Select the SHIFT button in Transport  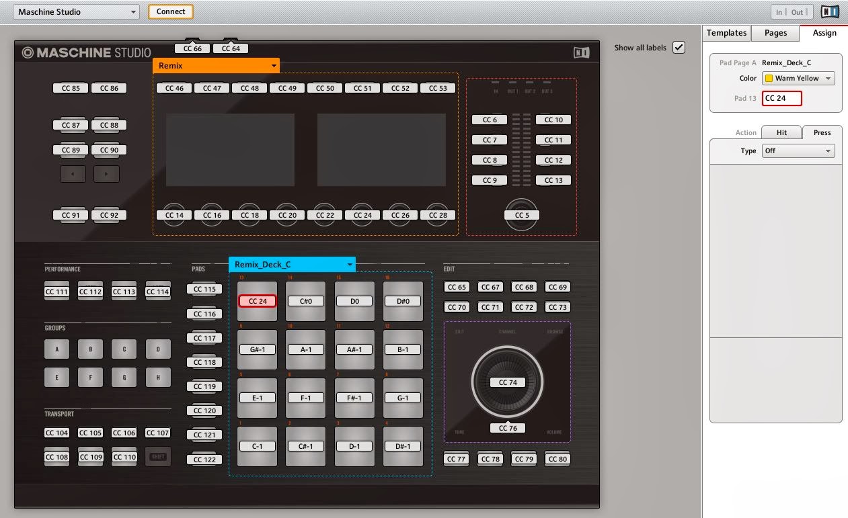point(158,457)
